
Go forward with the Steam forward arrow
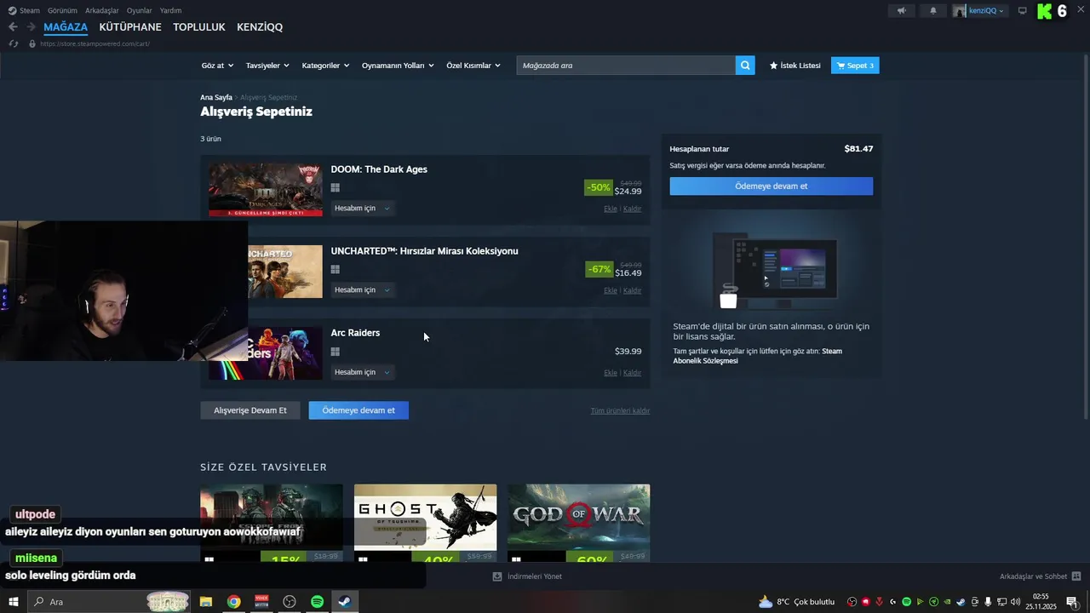pyautogui.click(x=31, y=27)
